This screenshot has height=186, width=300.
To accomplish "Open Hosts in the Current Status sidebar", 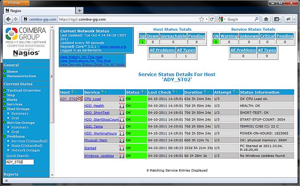I will [12, 100].
